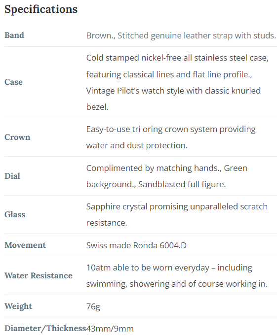
Task: Click the 76g weight value
Action: click(93, 306)
